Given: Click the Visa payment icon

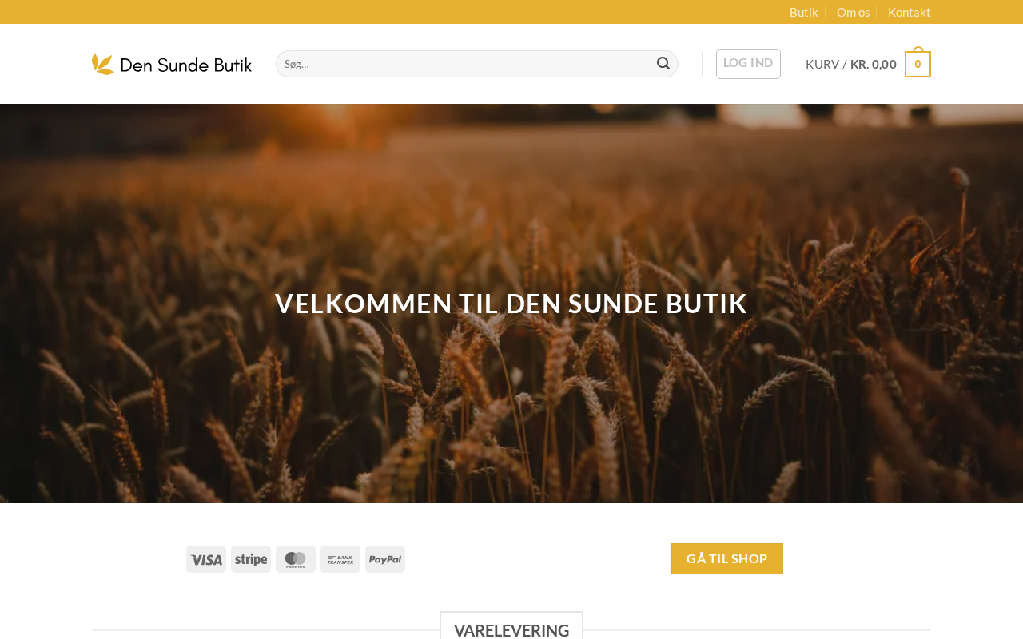Looking at the screenshot, I should (206, 559).
